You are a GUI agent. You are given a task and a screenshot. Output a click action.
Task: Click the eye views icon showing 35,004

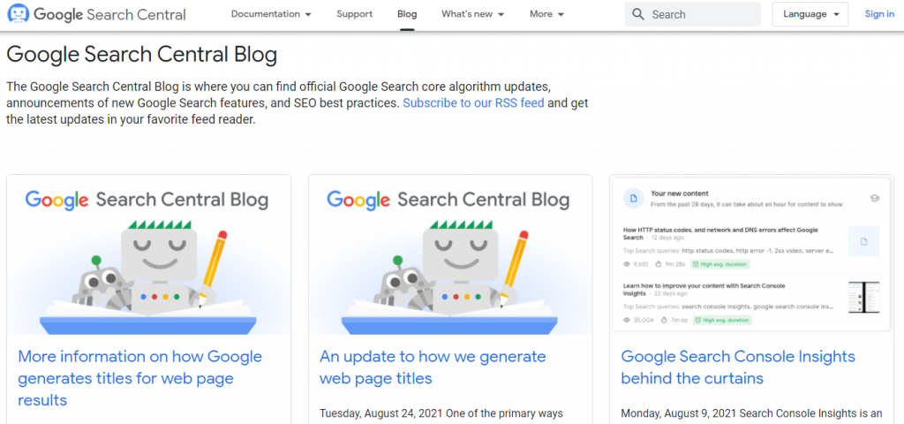[628, 320]
